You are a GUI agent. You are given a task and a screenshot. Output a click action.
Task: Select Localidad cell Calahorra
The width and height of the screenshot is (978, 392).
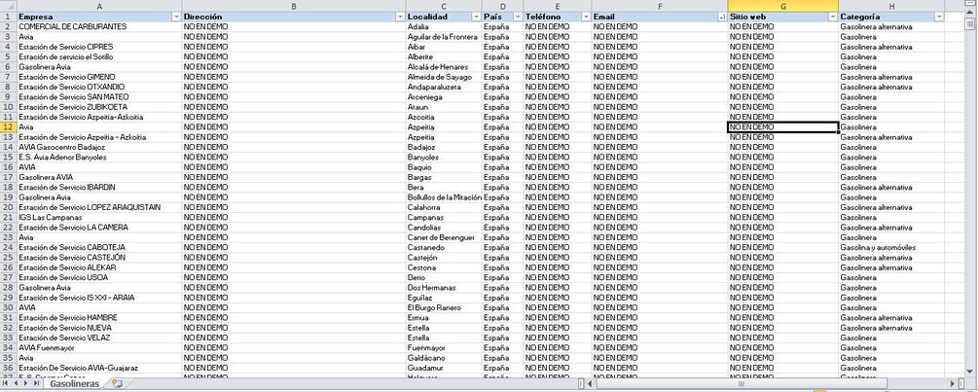(x=444, y=207)
